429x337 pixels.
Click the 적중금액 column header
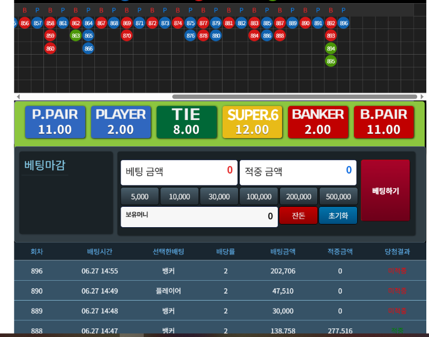(x=340, y=251)
